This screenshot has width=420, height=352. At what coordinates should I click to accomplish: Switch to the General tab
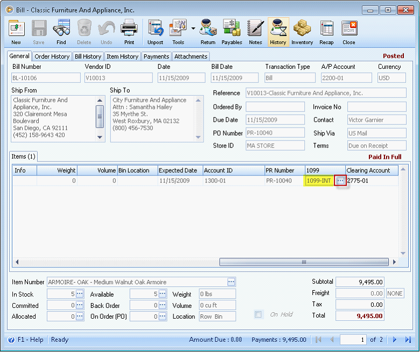pyautogui.click(x=19, y=56)
